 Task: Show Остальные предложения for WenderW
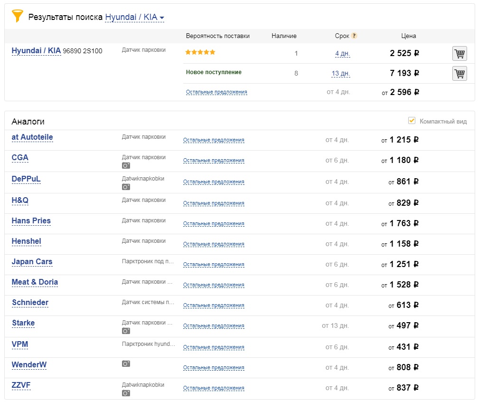[214, 367]
